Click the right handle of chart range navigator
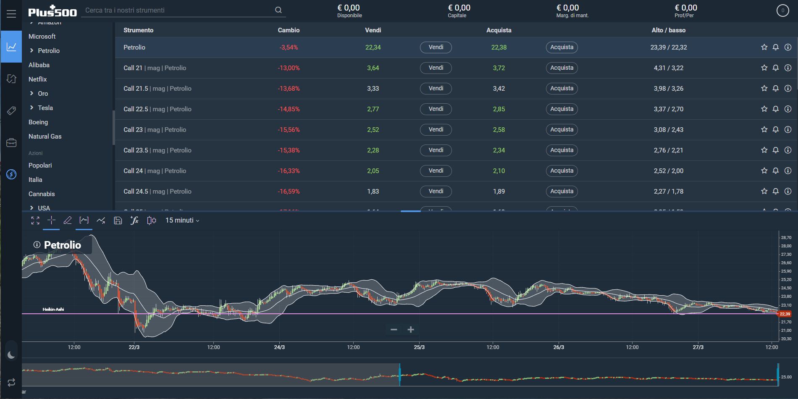 coord(778,375)
